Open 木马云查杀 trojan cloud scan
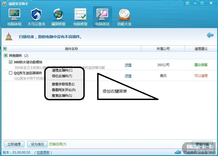Screen dimensions: 218x156 [x=36, y=17]
